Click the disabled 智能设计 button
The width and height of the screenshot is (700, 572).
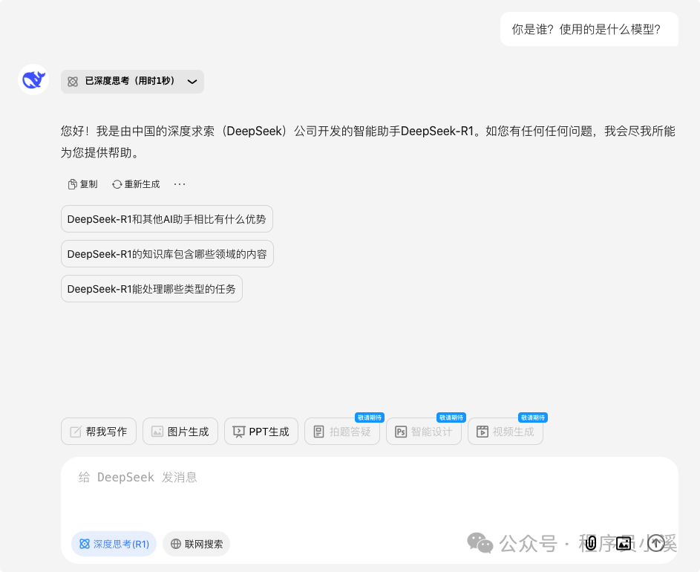pyautogui.click(x=424, y=432)
